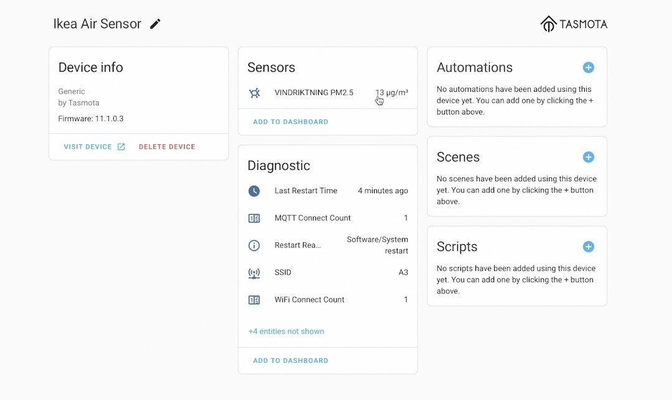This screenshot has width=672, height=400.
Task: Add an automation with the plus button
Action: tap(589, 68)
